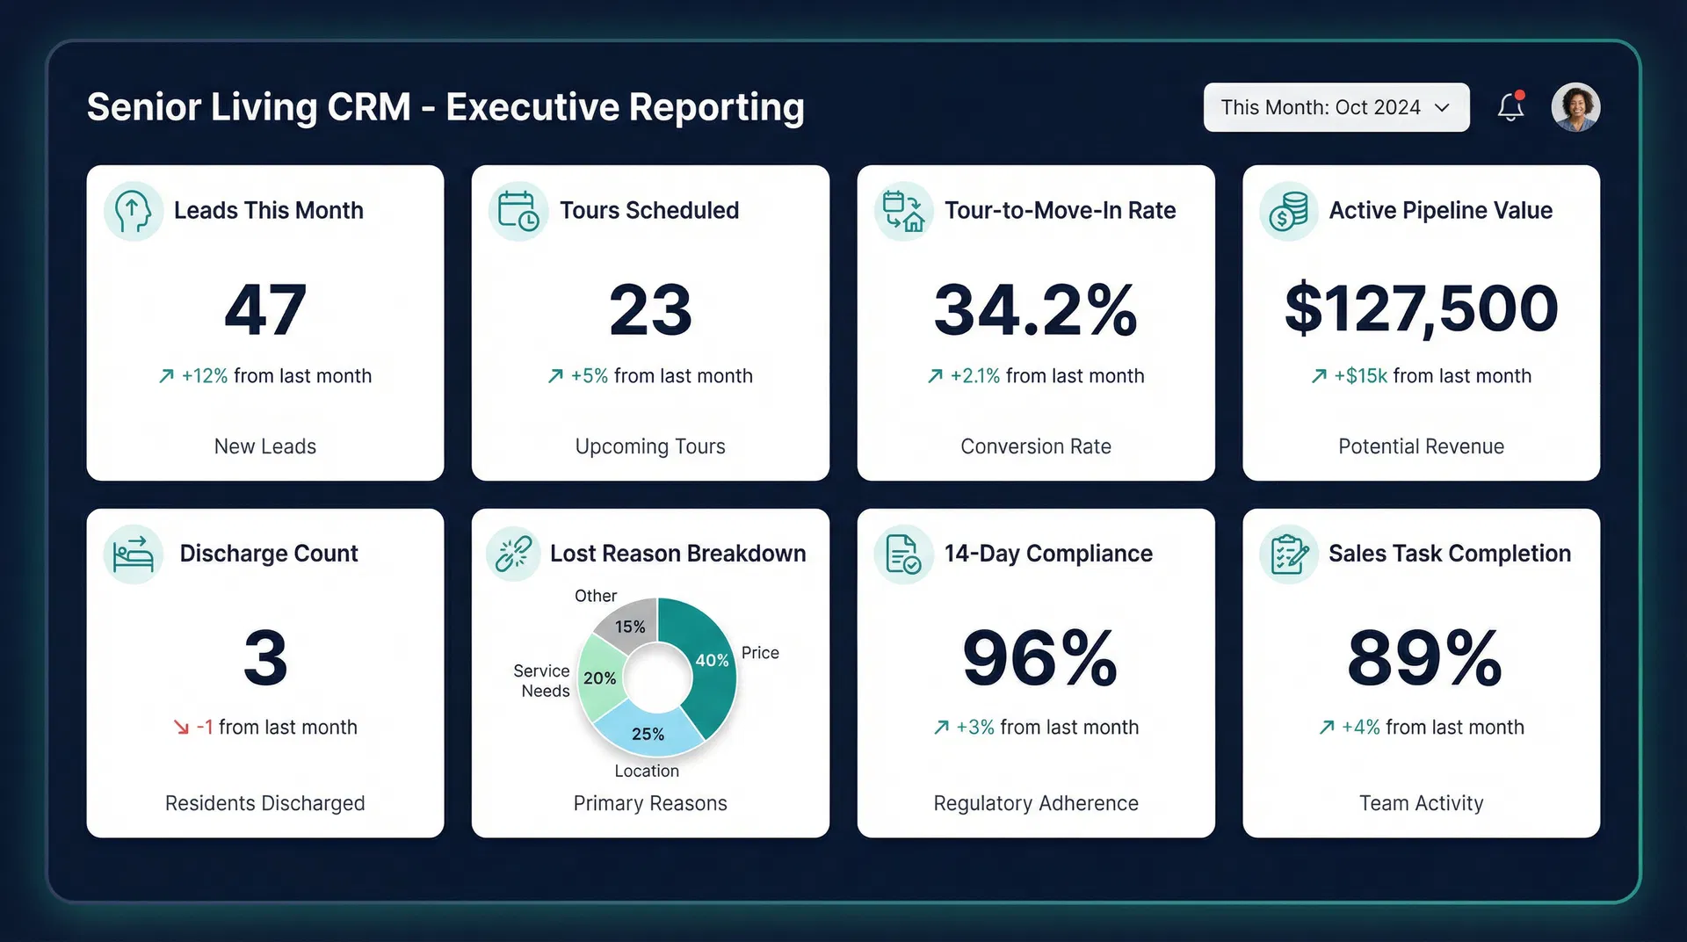Open the Sales Task Completion clipboard icon
The width and height of the screenshot is (1687, 942).
tap(1288, 554)
